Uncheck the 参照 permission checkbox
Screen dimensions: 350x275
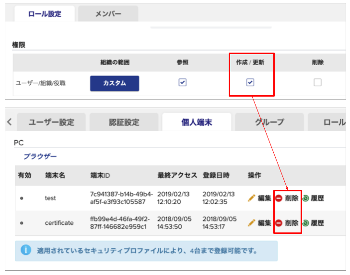click(182, 82)
